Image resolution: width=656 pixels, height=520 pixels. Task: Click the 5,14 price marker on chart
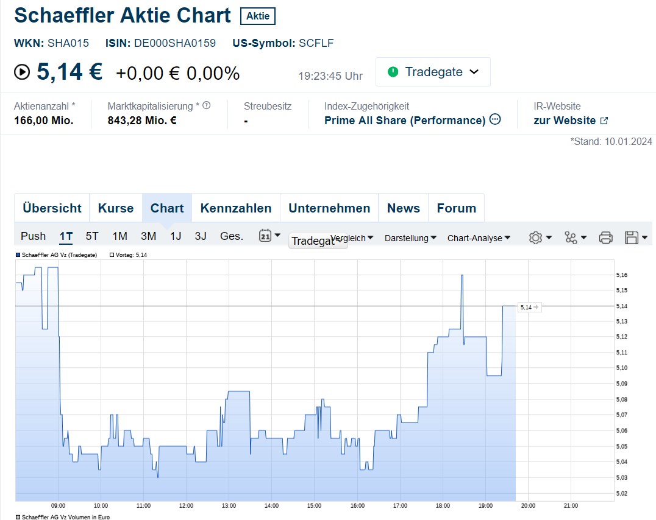[x=529, y=307]
